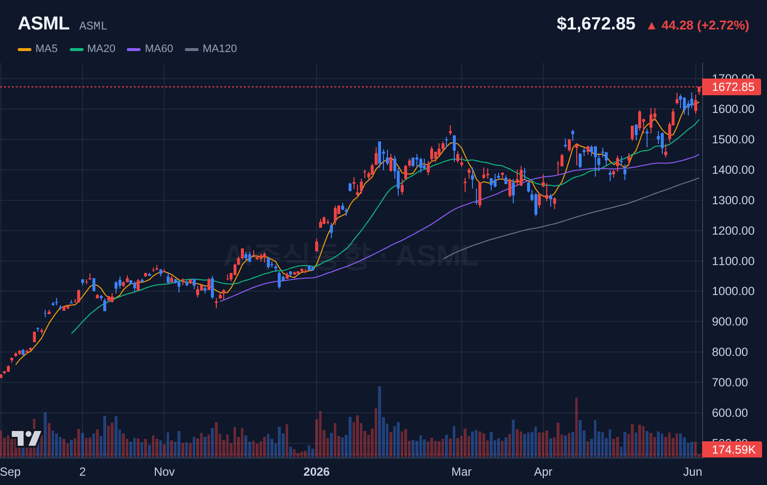This screenshot has height=485, width=767.
Task: Click the red up-triangle change indicator
Action: click(651, 26)
